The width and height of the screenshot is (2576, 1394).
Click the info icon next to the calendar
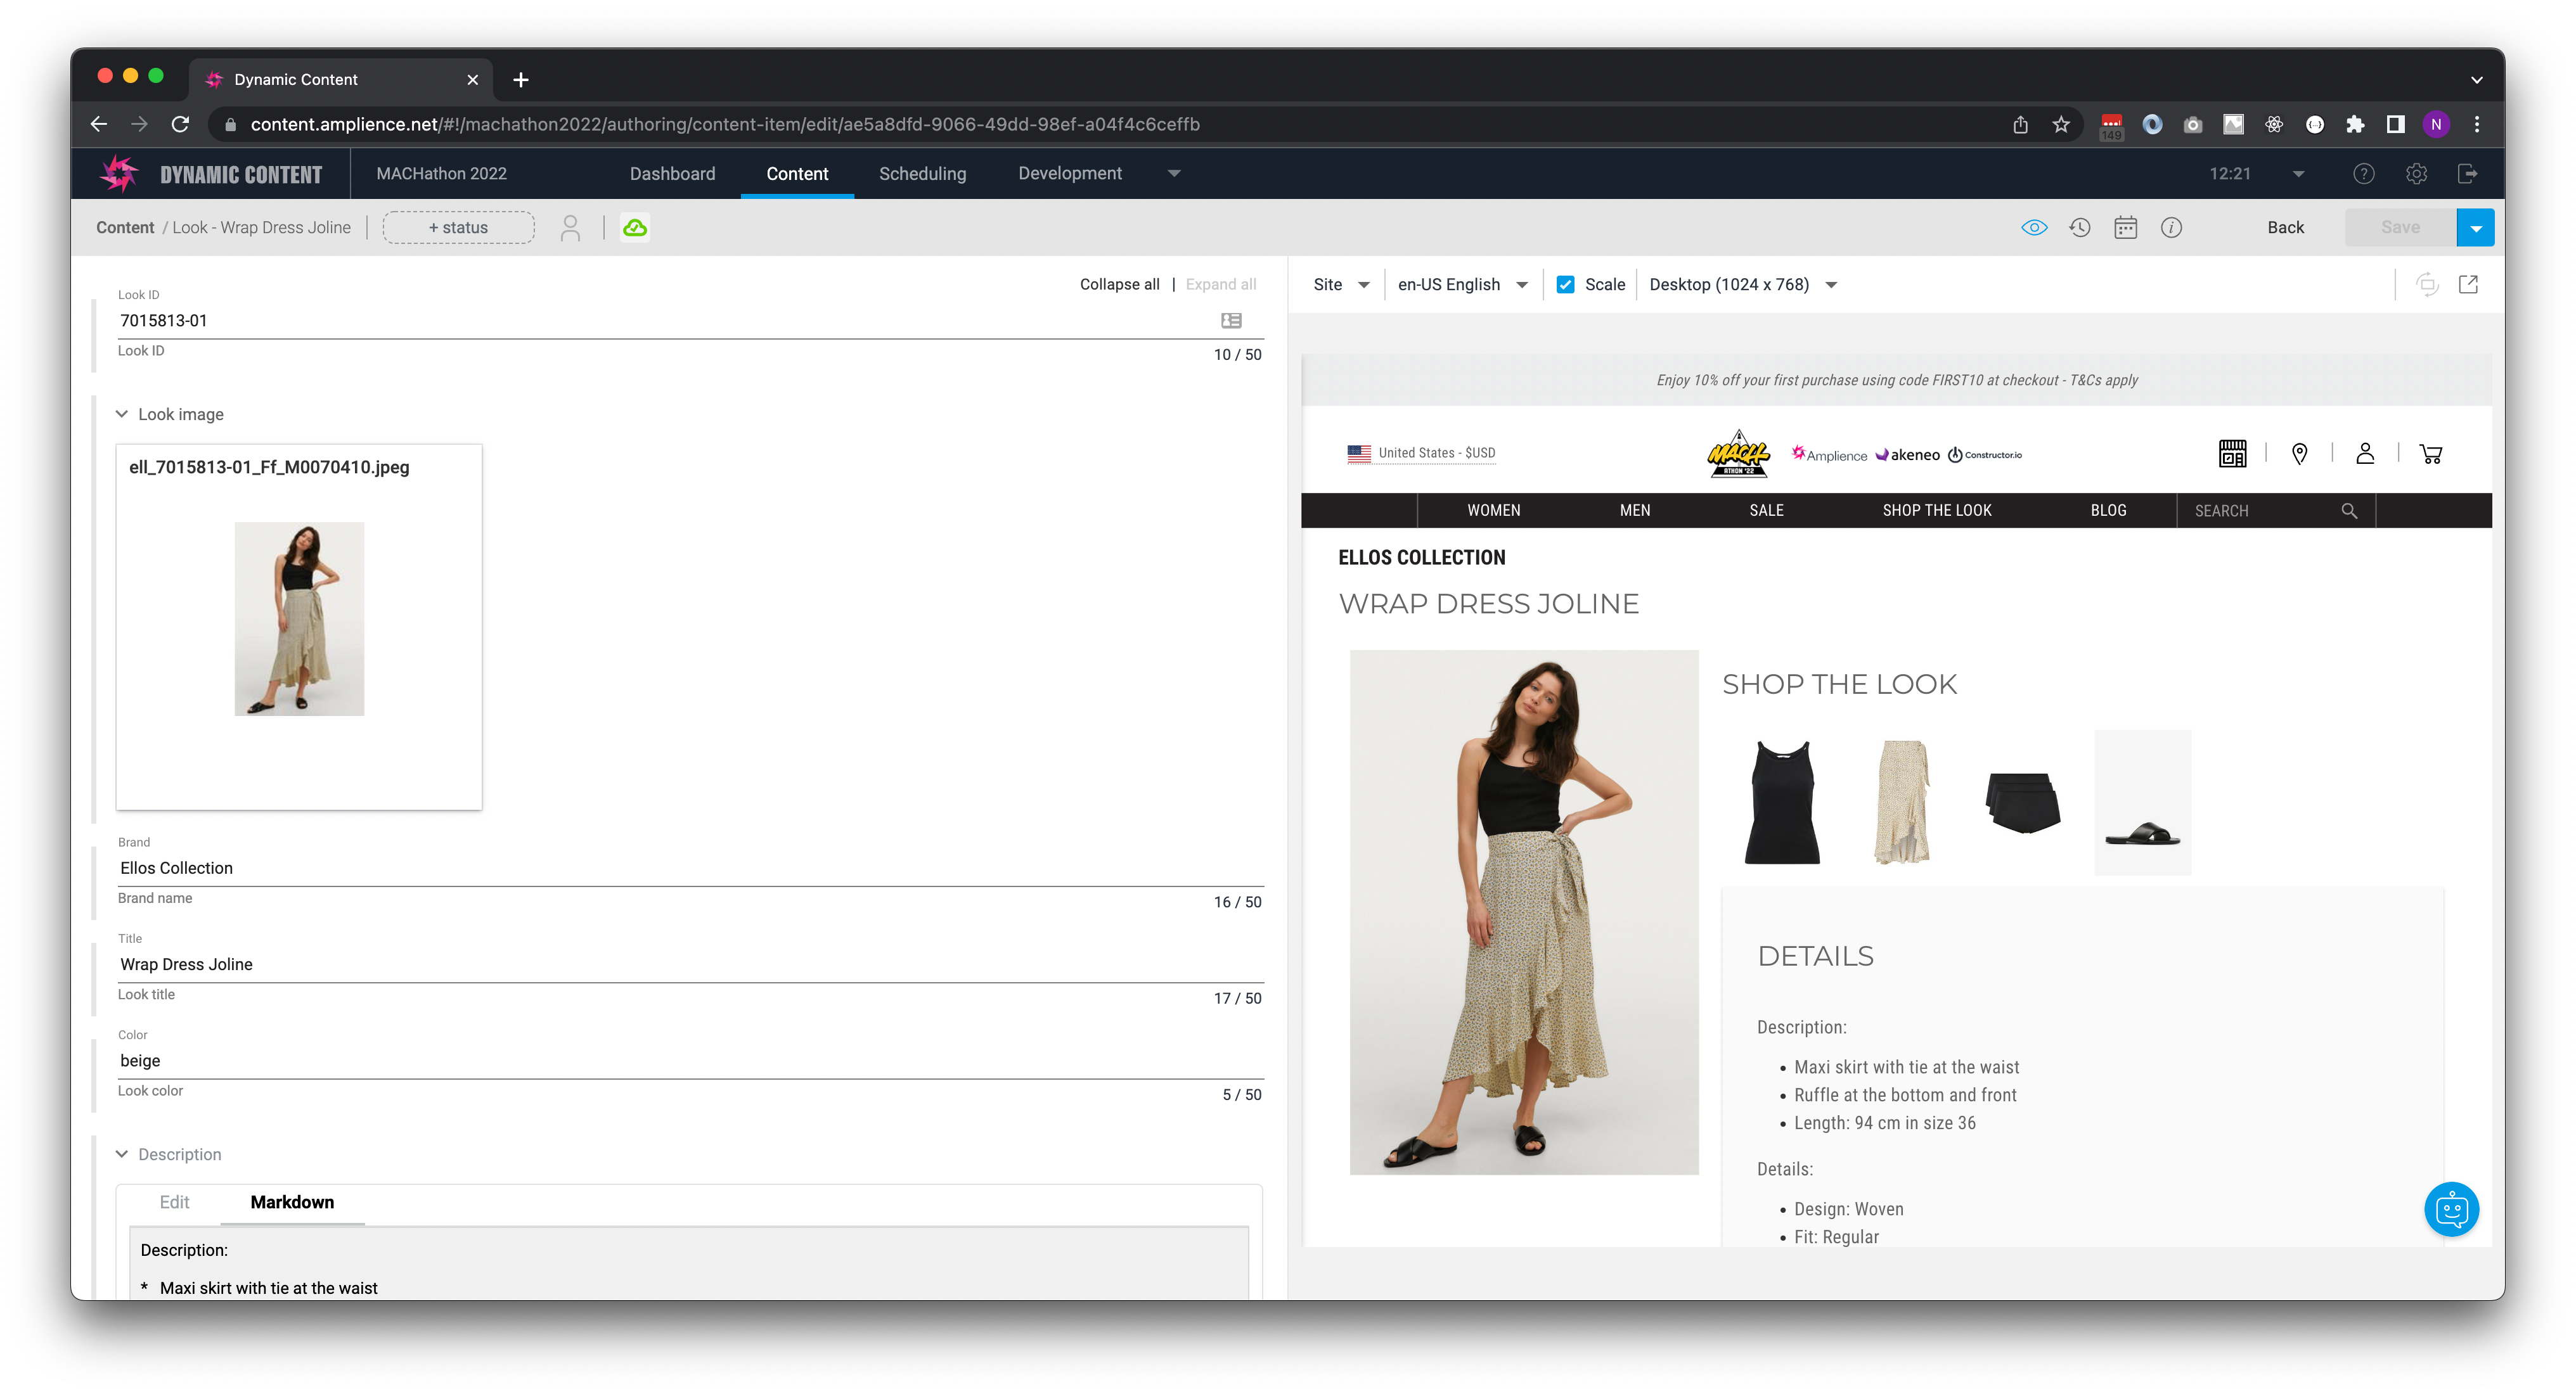pos(2172,227)
